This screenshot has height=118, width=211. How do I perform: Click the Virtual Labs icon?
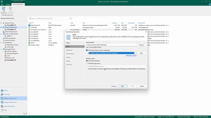click(x=6, y=47)
